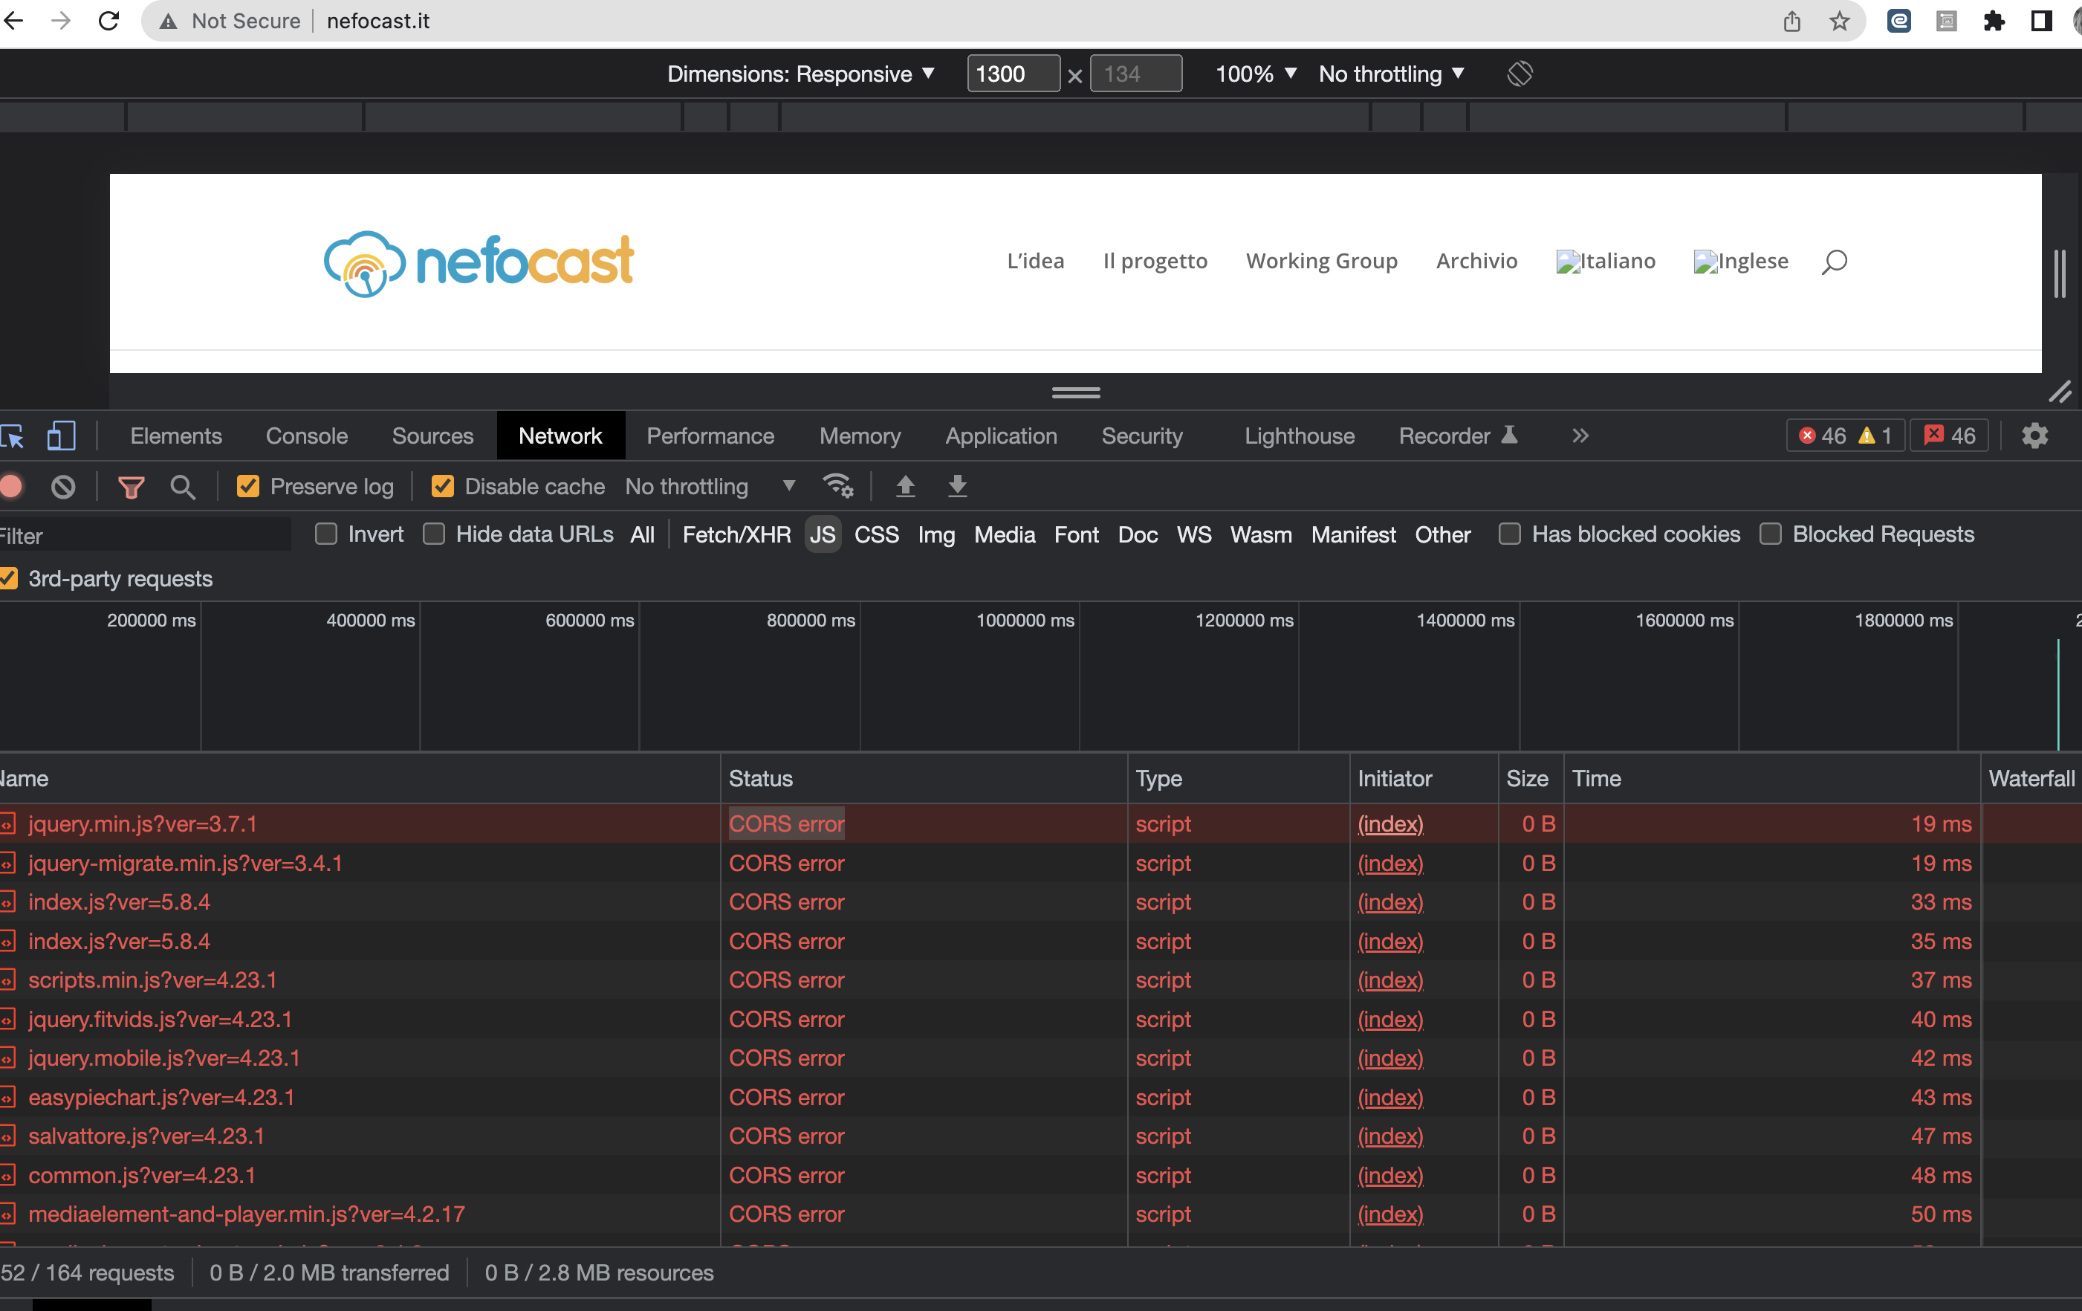Open the device toolbar No throttling dropdown
The height and width of the screenshot is (1311, 2082).
[1390, 74]
